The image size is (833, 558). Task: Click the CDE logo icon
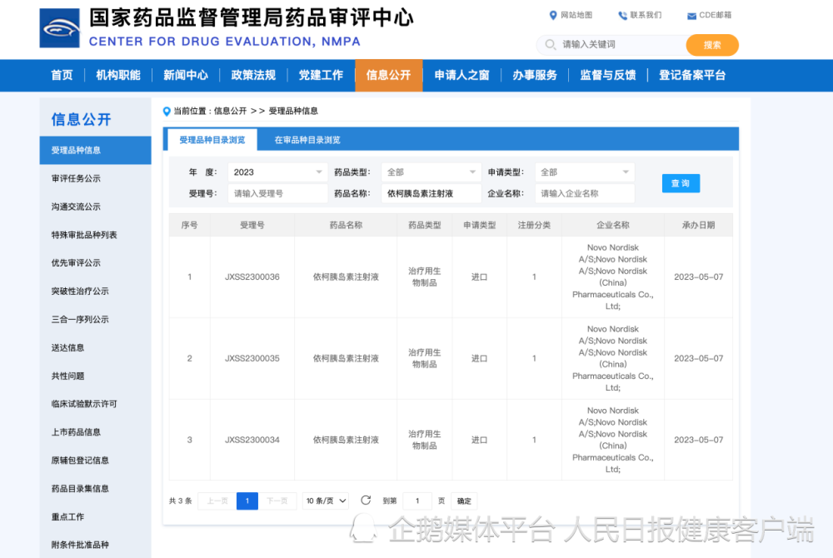pos(59,28)
